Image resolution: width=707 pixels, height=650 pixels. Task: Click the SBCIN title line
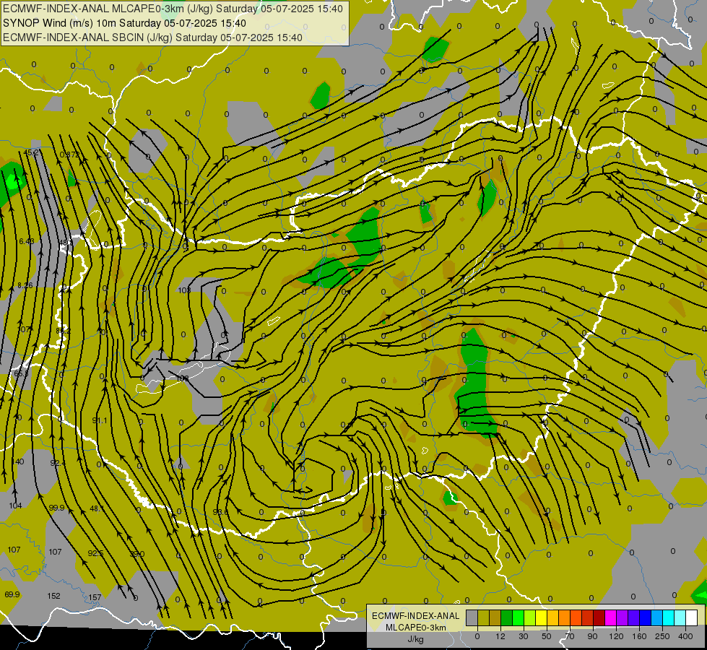pos(152,38)
